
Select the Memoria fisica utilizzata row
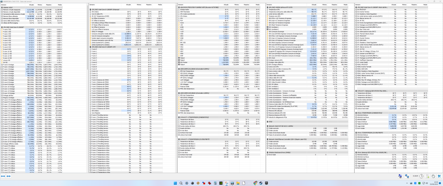click(32, 16)
